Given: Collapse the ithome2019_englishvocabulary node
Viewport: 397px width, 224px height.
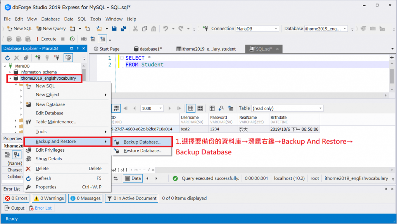Looking at the screenshot, I should (x=10, y=78).
